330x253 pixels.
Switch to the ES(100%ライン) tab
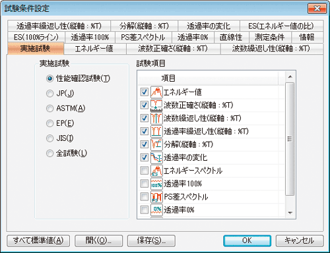point(36,37)
